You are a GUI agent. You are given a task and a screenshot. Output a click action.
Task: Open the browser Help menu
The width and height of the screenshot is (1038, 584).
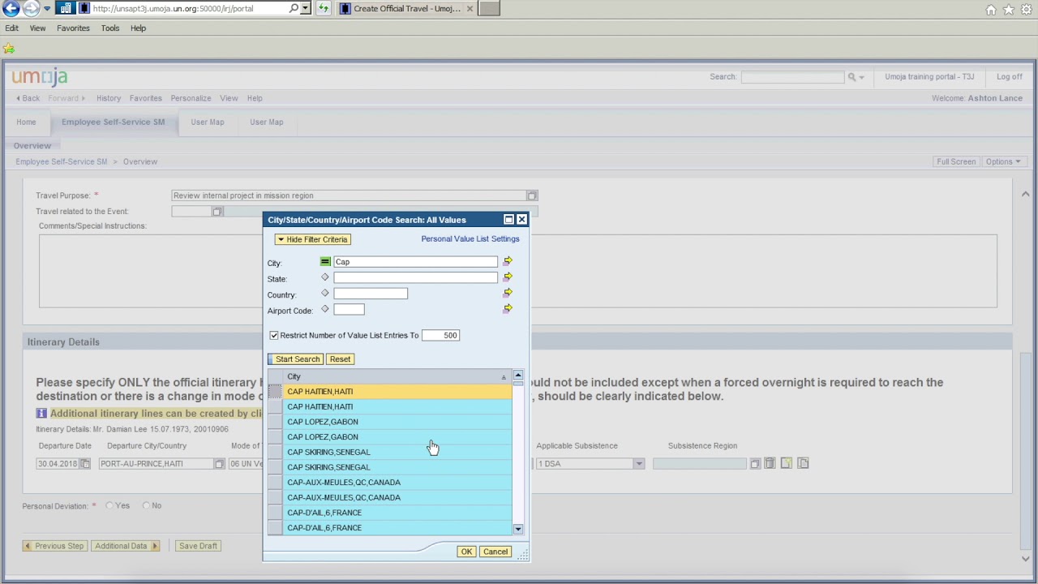pyautogui.click(x=138, y=28)
